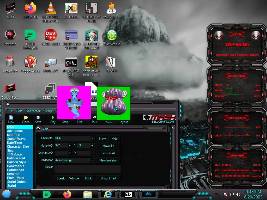
Task: Expand the Gesture at X dropdown
Action: tap(70, 153)
